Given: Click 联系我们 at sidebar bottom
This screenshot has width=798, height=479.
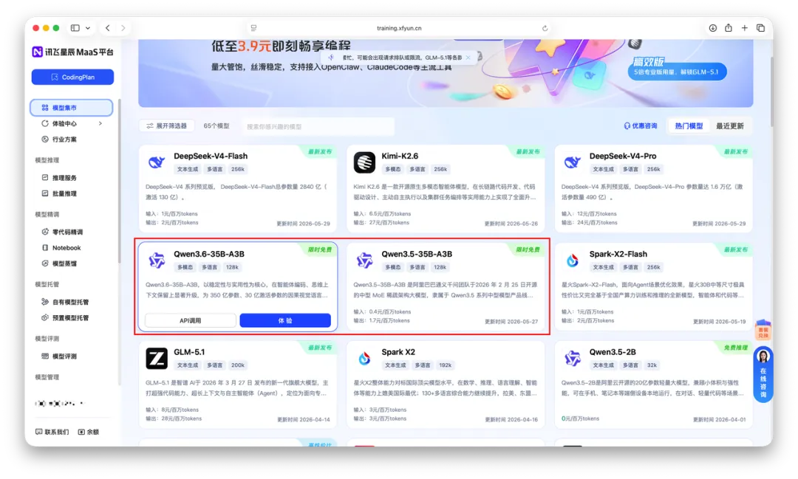Looking at the screenshot, I should tap(52, 432).
